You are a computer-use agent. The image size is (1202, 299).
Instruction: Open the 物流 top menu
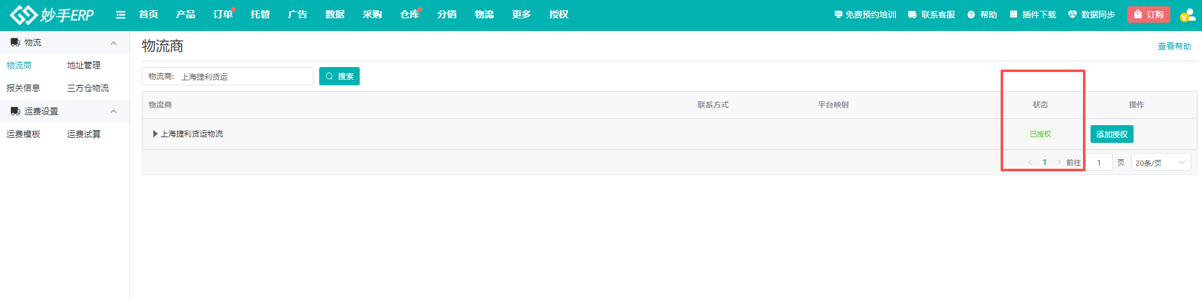[484, 15]
